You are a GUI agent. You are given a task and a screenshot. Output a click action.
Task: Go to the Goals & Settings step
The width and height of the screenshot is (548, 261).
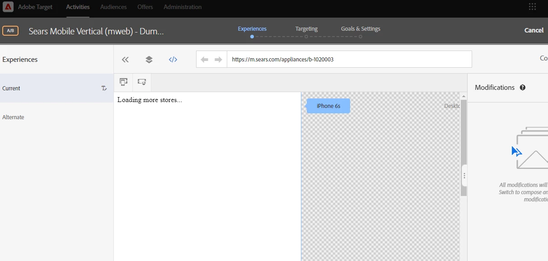tap(361, 28)
